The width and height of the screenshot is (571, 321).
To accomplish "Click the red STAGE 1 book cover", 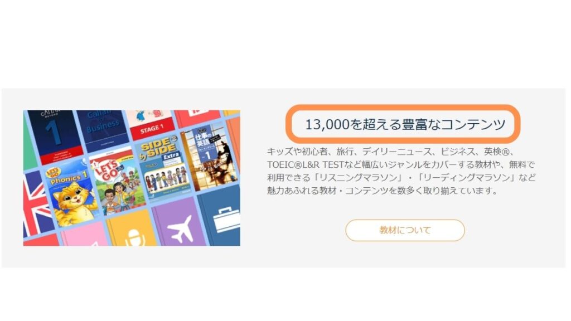I will click(150, 125).
